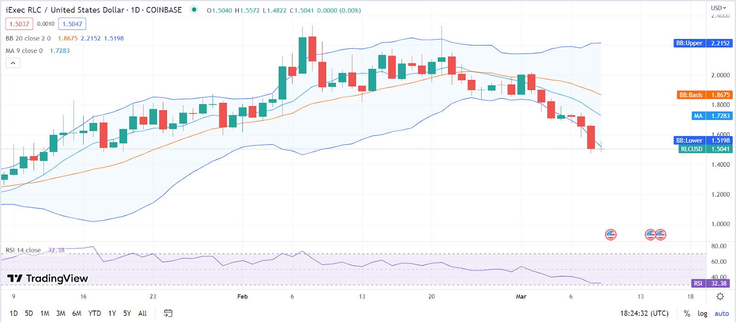Click the RLCUSD 1.5041 price label
The image size is (736, 322).
click(x=706, y=149)
